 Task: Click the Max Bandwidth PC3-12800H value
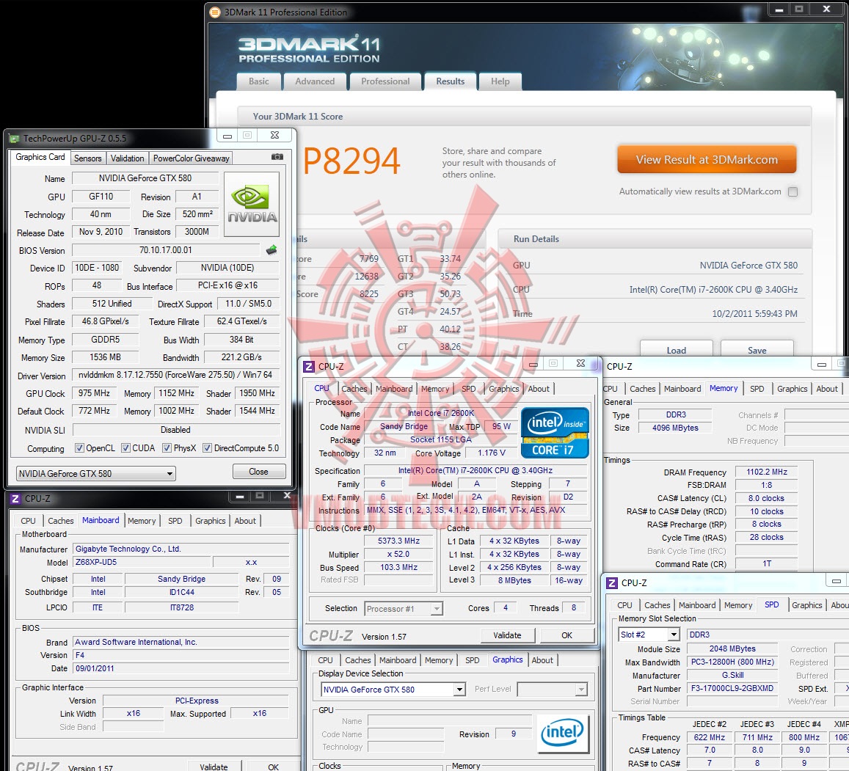[732, 662]
